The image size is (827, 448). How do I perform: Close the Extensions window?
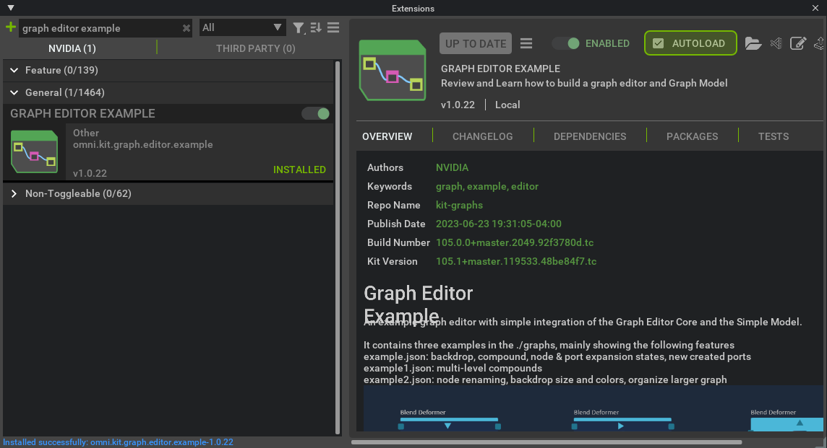[x=815, y=8]
